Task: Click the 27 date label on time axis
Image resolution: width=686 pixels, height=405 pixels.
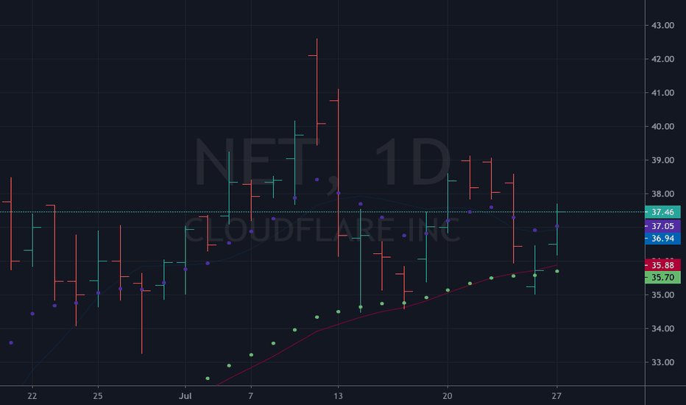Action: click(556, 396)
